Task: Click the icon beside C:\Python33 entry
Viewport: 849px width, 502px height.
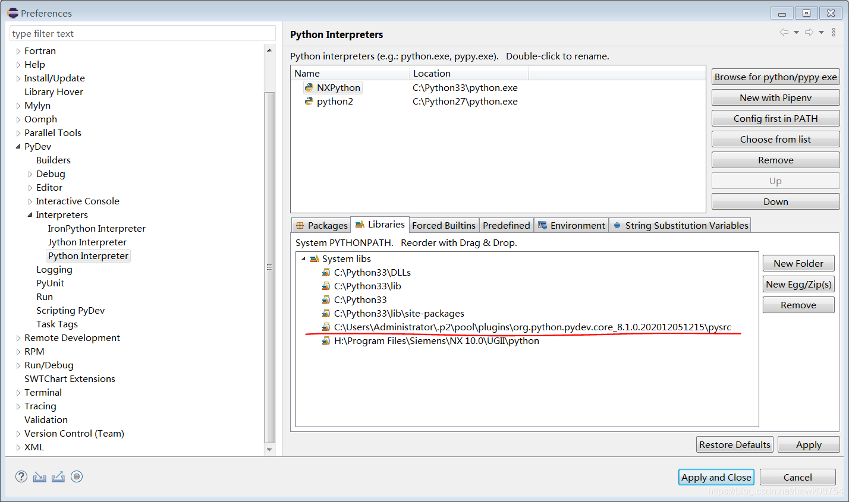Action: [326, 300]
